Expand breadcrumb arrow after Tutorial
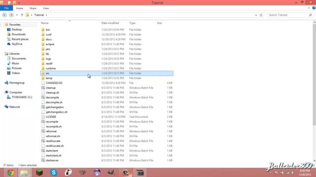 click(x=46, y=15)
